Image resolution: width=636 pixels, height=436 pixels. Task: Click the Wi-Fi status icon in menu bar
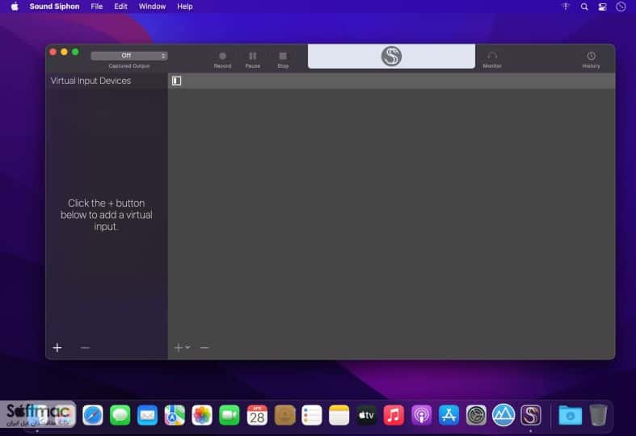point(566,6)
